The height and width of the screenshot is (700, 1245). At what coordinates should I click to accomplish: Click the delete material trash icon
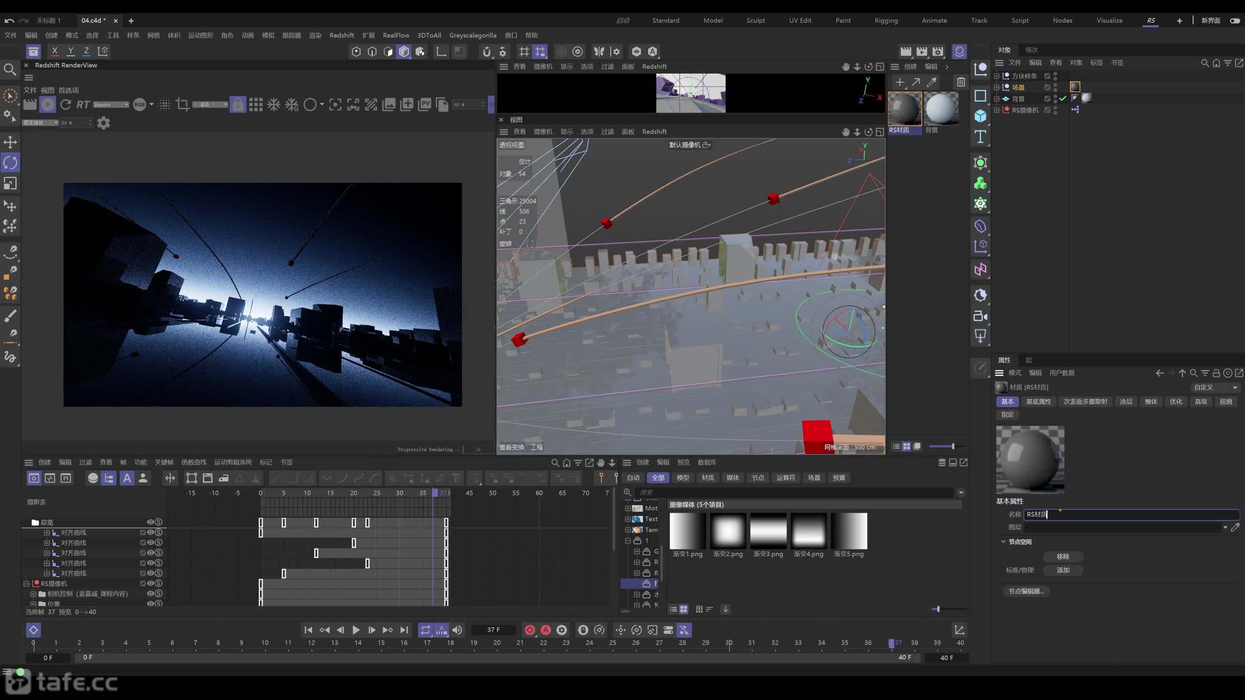tap(960, 82)
